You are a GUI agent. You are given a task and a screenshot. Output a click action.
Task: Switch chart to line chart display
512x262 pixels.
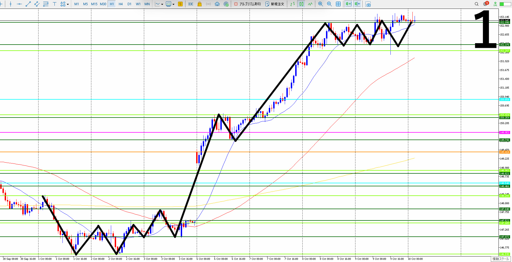click(x=310, y=4)
